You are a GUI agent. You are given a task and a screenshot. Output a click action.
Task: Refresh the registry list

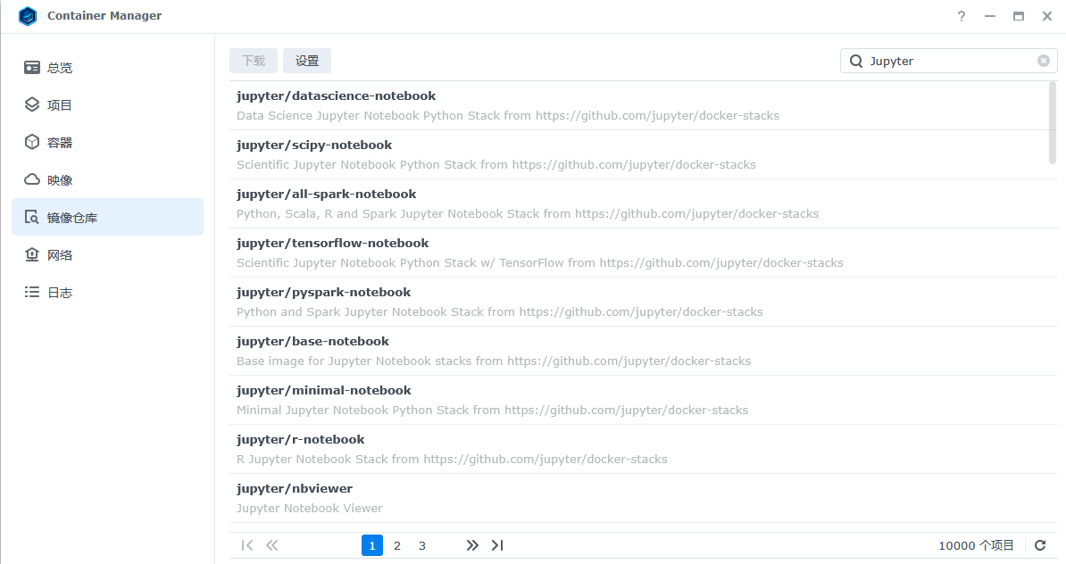click(x=1040, y=545)
